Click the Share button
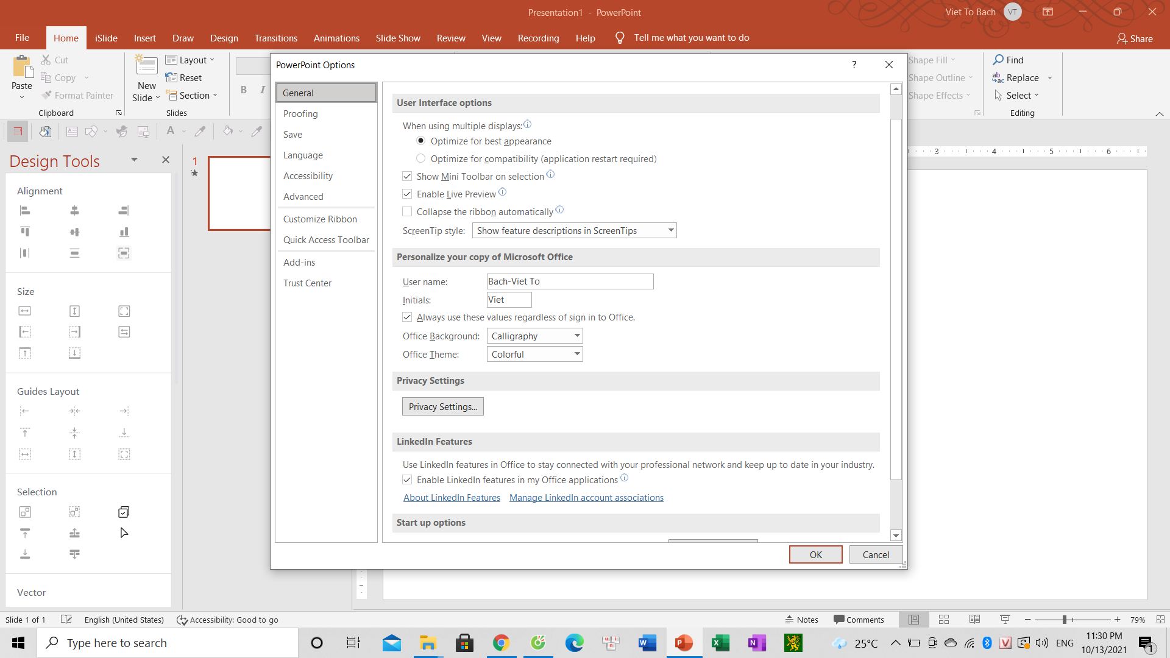Viewport: 1170px width, 658px height. coord(1135,38)
